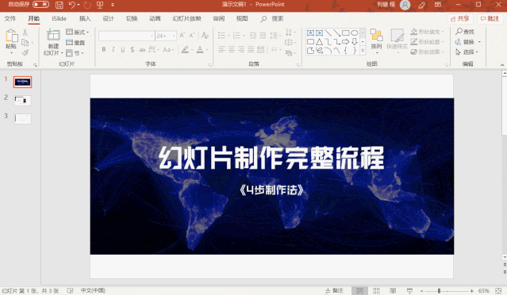
Task: Click the 新建幻灯片 new slide icon
Action: coord(53,35)
